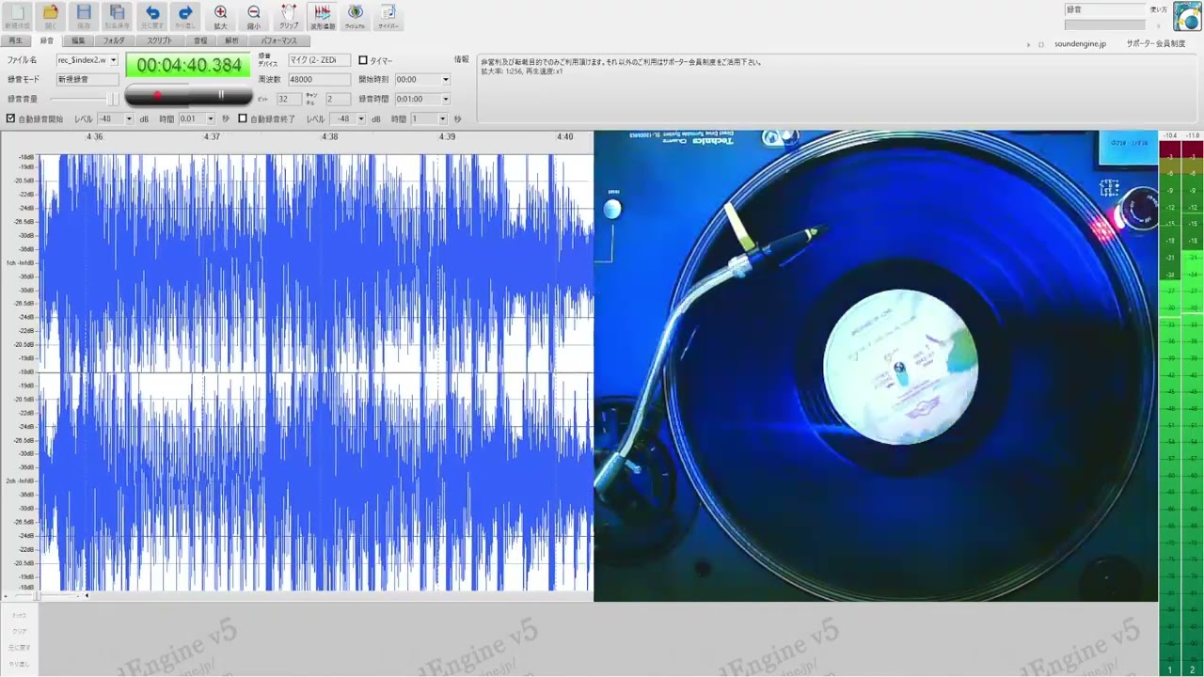Open the auto-start レベル -48 dropdown

point(128,118)
